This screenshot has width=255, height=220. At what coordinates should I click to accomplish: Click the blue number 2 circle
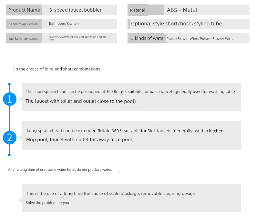(x=9, y=138)
